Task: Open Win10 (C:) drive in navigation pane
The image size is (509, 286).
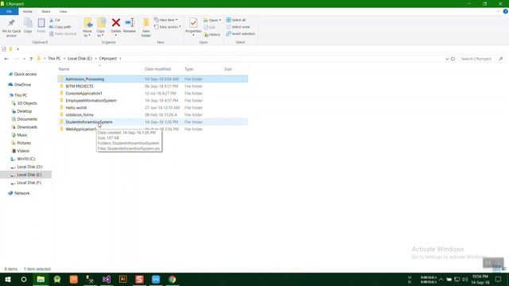Action: coord(26,159)
